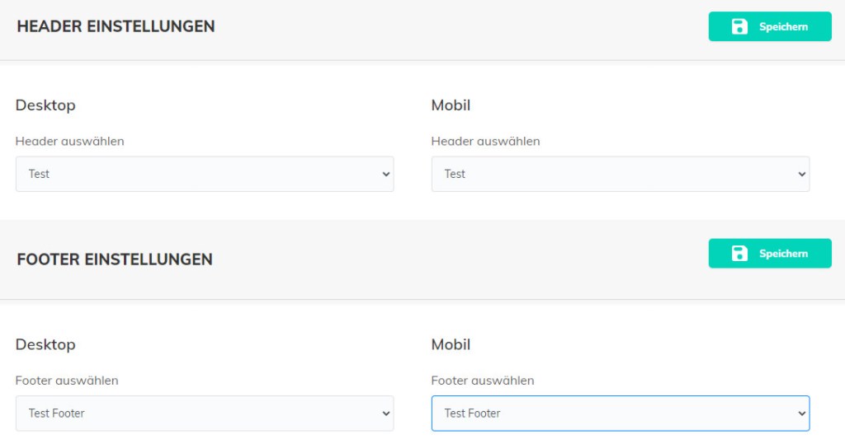845x439 pixels.
Task: Save the footer settings with Speichern
Action: tap(782, 254)
